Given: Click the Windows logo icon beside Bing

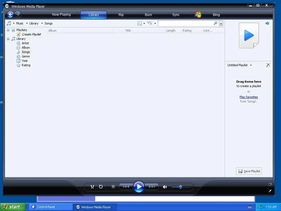Looking at the screenshot, I should click(198, 14).
